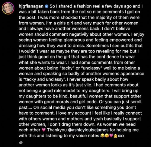Click the phrase "tacky and unclassy"

click(x=44, y=79)
